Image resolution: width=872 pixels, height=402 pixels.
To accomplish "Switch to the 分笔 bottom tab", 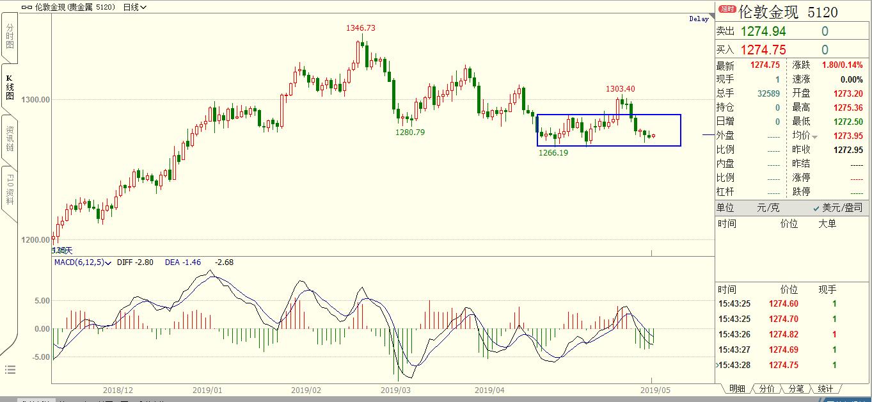I will point(795,389).
